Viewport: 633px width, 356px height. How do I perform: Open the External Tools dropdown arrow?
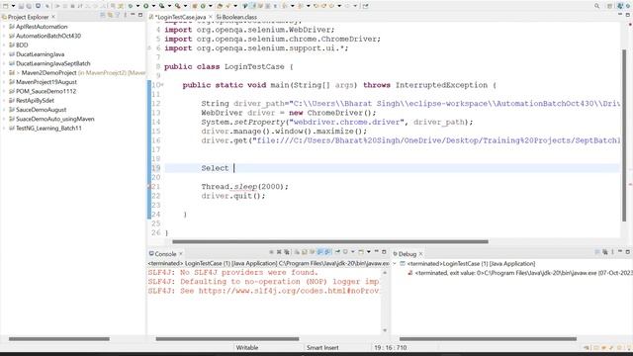[x=185, y=6]
